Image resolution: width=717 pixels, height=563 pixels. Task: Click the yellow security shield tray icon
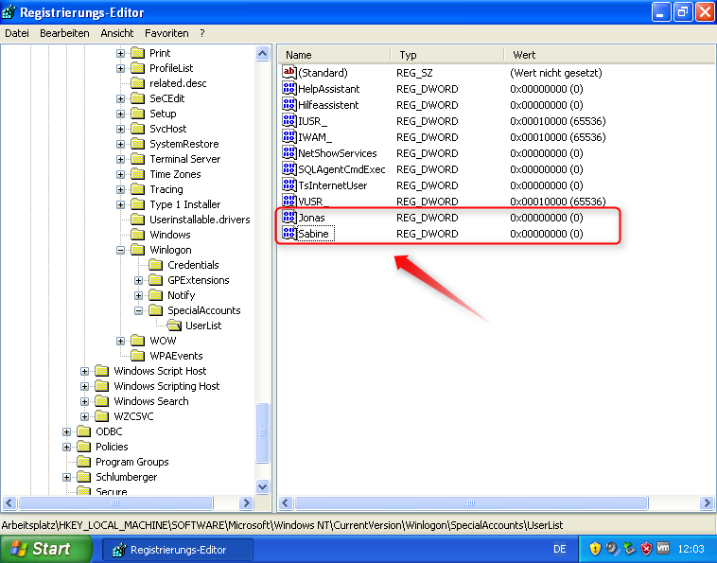594,549
